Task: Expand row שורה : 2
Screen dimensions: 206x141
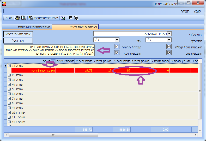Action: 9,75
